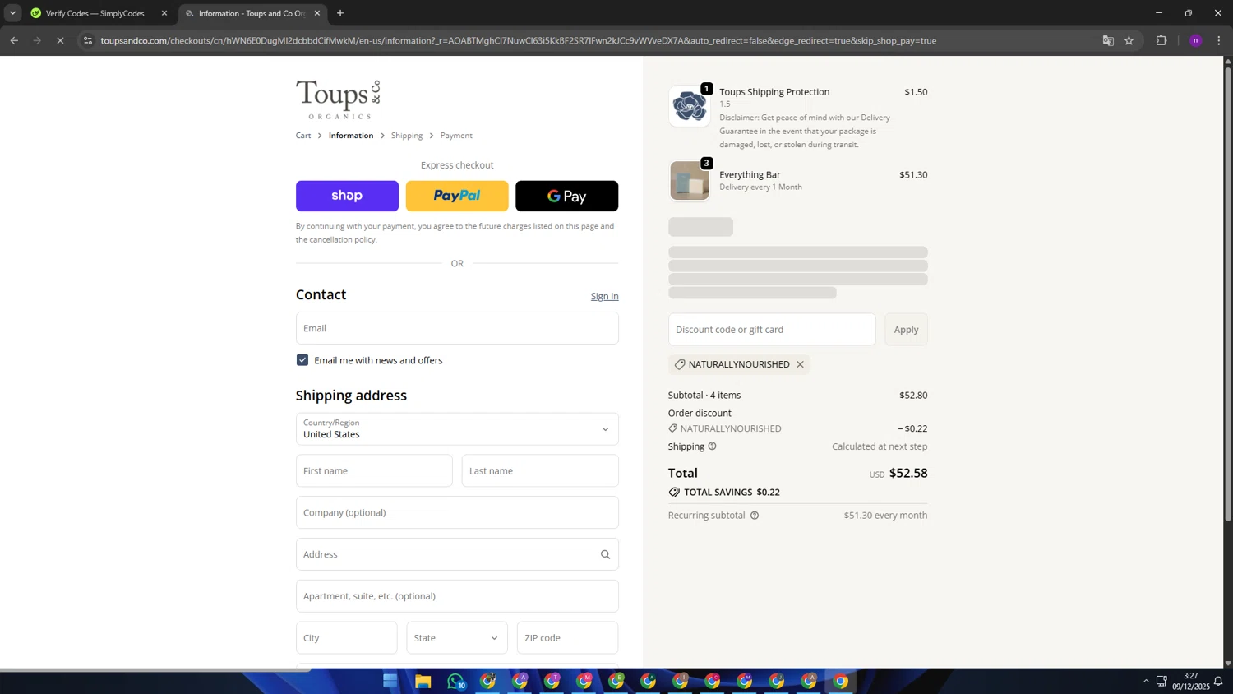Select the Payment breadcrumb step

456,136
